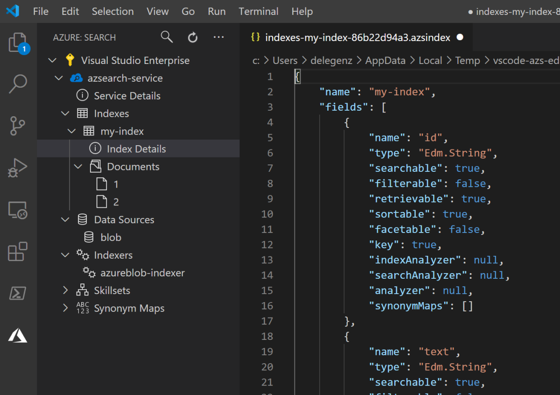The width and height of the screenshot is (560, 395).
Task: Open the Explorer view in activity bar
Action: 19,43
